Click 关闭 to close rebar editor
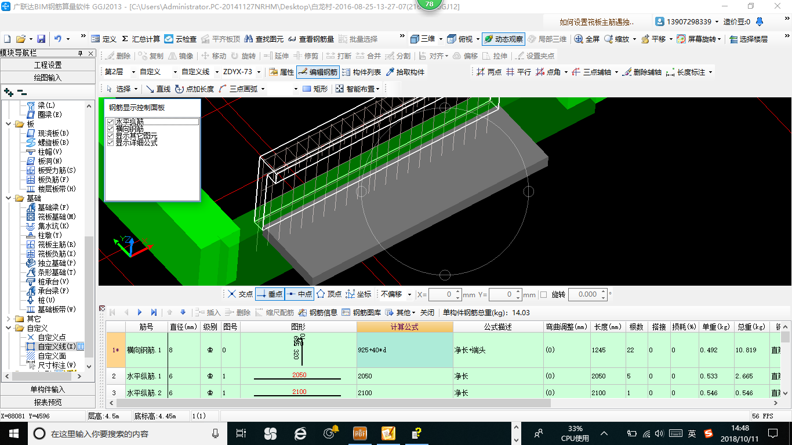 point(427,312)
